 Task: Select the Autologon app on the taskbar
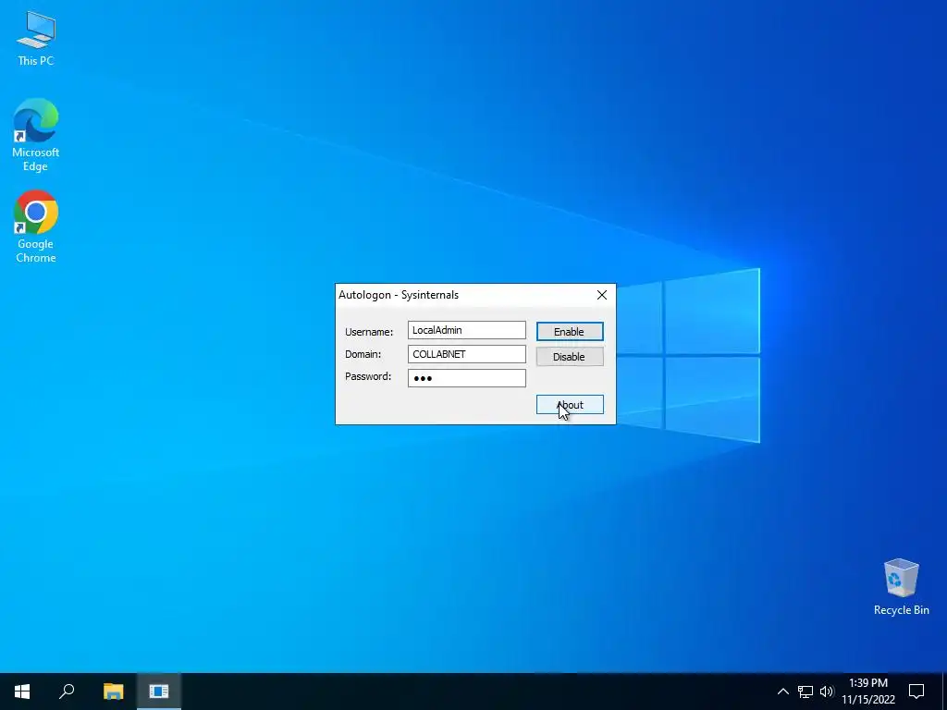click(159, 692)
